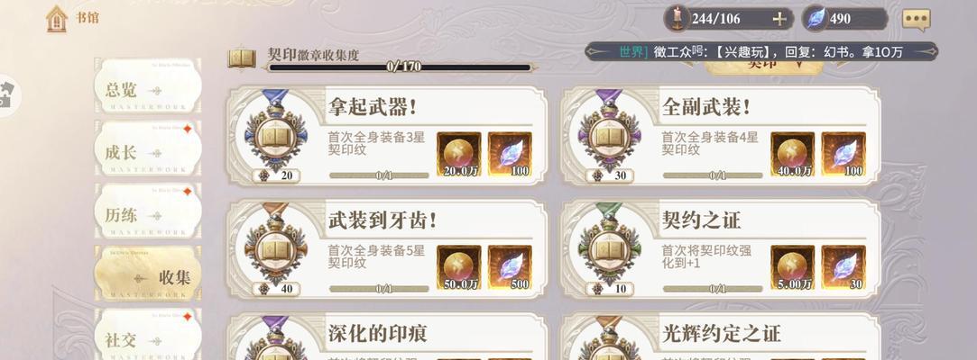Click the 书馆 home building icon
Image resolution: width=977 pixels, height=360 pixels.
coord(57,19)
